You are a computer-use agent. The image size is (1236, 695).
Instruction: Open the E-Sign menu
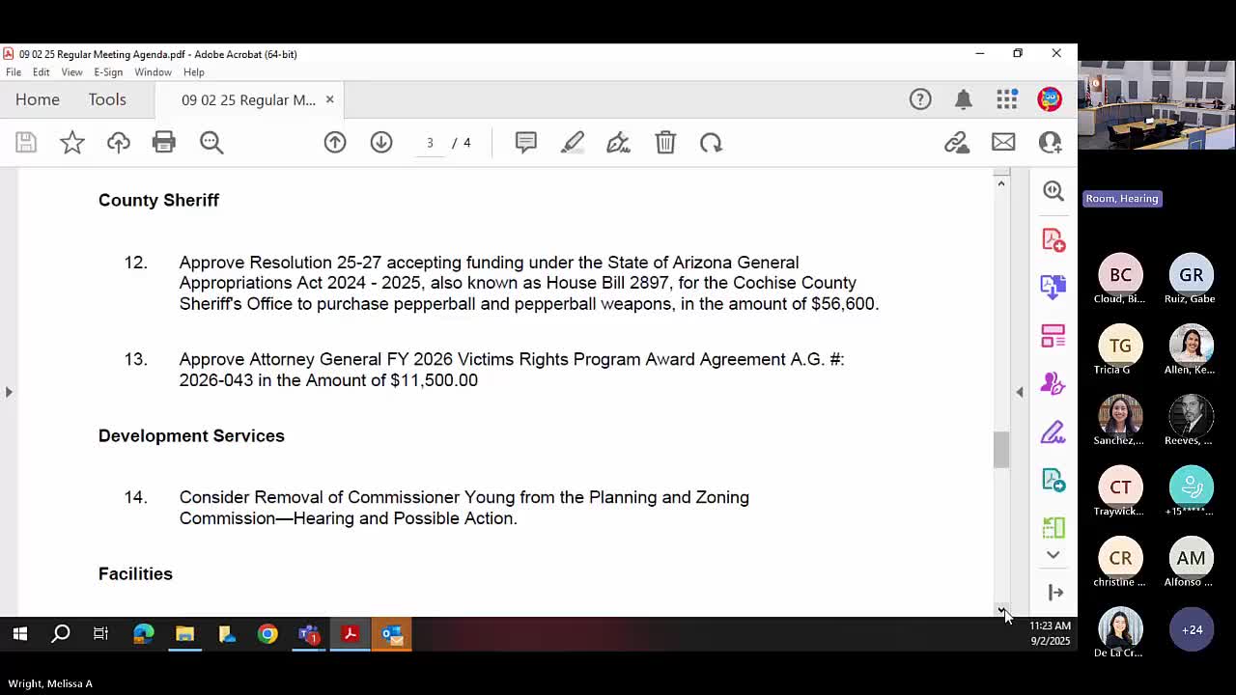pyautogui.click(x=108, y=72)
